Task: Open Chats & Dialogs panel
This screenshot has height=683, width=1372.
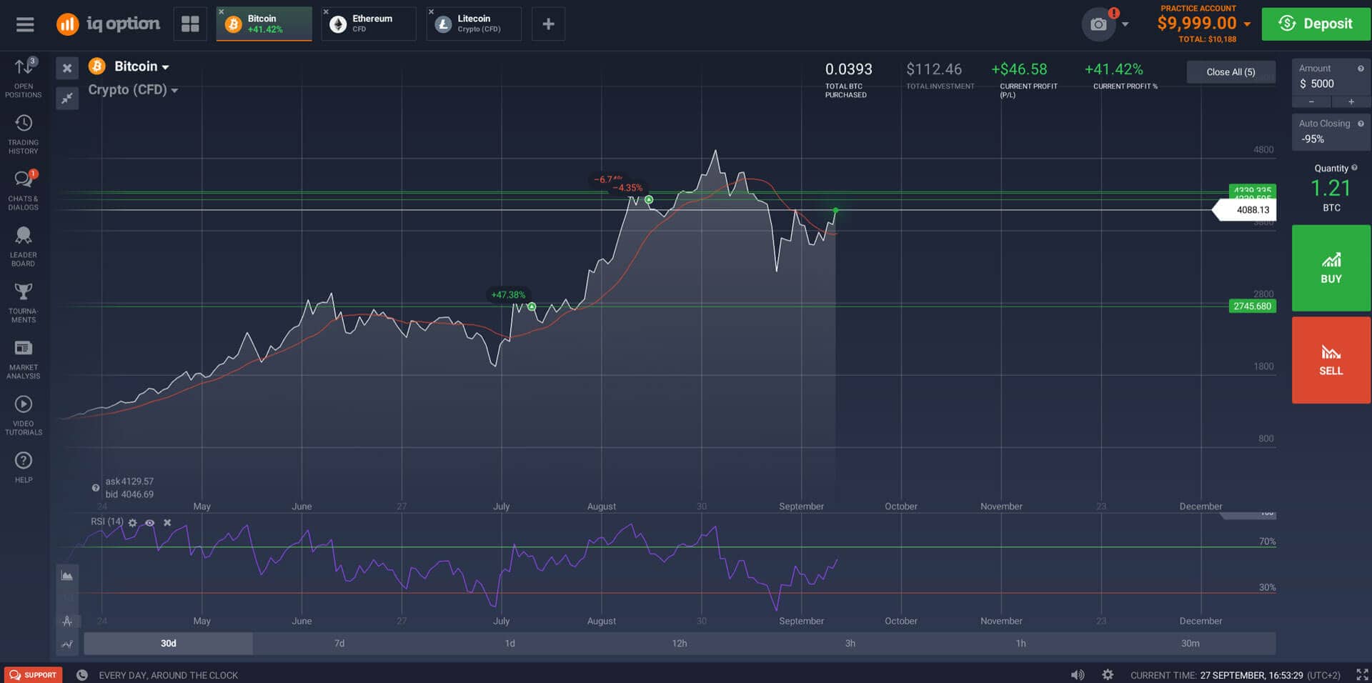Action: pos(24,190)
